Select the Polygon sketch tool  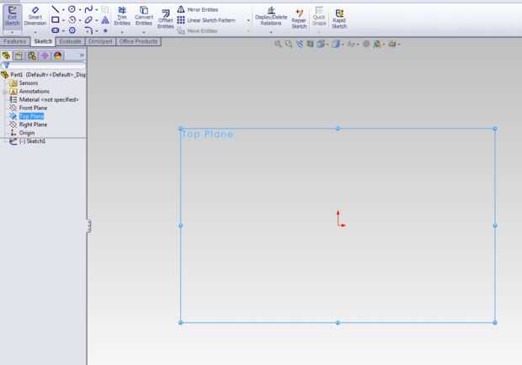72,30
